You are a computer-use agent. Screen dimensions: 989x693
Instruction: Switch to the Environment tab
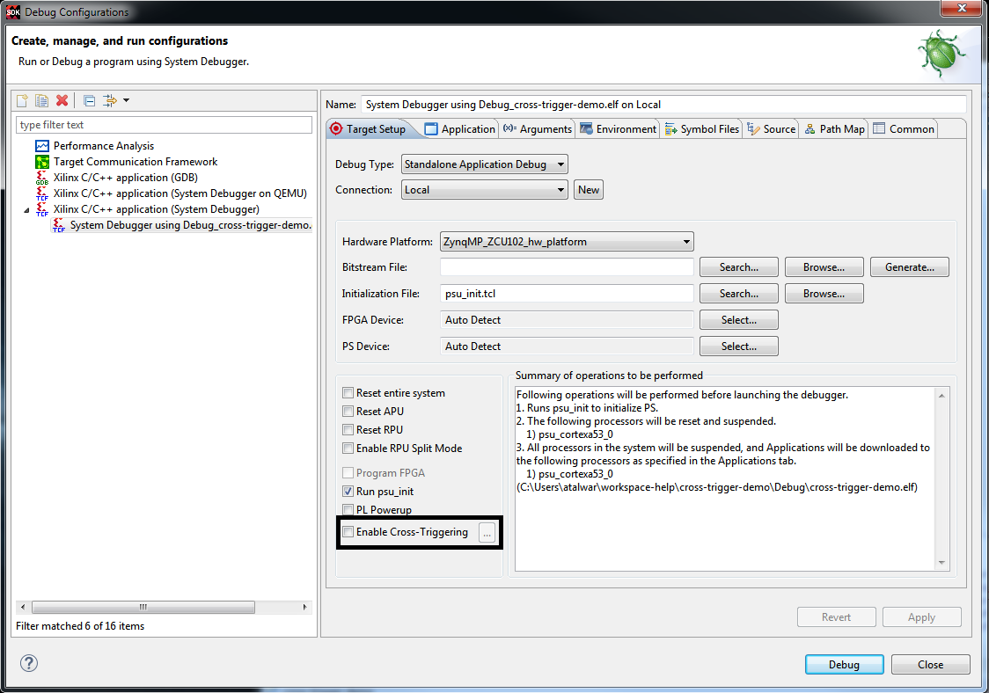click(x=618, y=128)
